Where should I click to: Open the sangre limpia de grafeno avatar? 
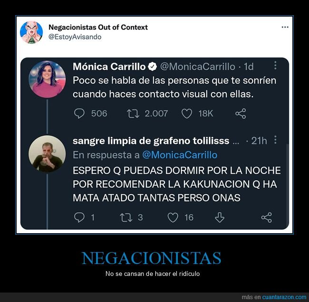tap(47, 153)
